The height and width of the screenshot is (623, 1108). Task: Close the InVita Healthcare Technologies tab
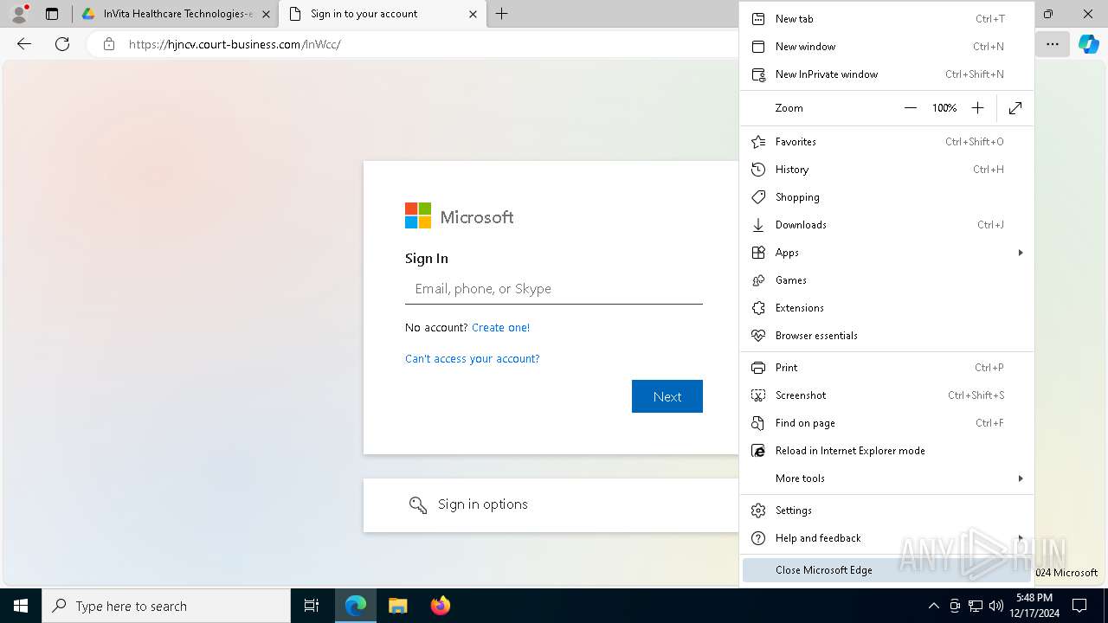[265, 14]
